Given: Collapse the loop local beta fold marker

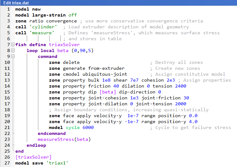Looking at the screenshot, I should pyautogui.click(x=13, y=50).
